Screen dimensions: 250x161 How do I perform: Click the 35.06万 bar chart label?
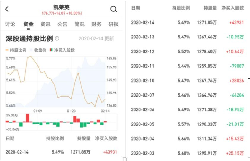[x=12, y=115]
